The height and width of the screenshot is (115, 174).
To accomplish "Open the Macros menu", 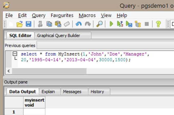I will pyautogui.click(x=87, y=15).
